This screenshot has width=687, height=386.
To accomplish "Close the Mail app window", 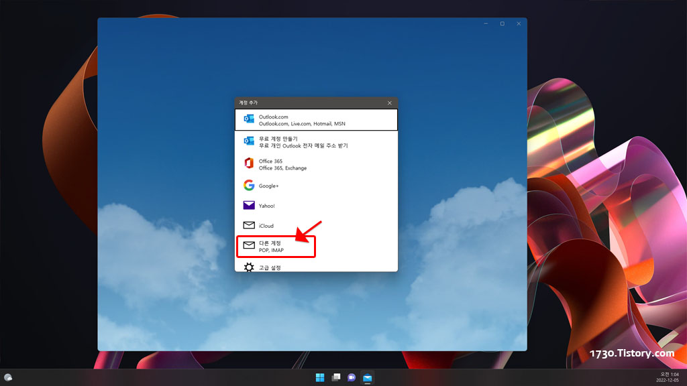I will tap(519, 23).
